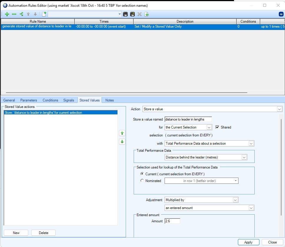The height and width of the screenshot is (247, 285).
Task: Click the green plus add rule icon
Action: tap(7, 14)
